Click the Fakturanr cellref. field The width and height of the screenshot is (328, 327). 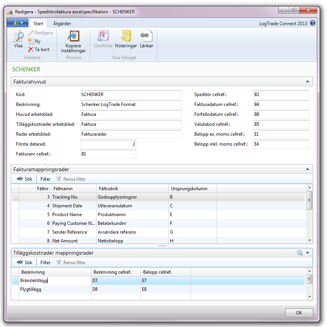(108, 154)
